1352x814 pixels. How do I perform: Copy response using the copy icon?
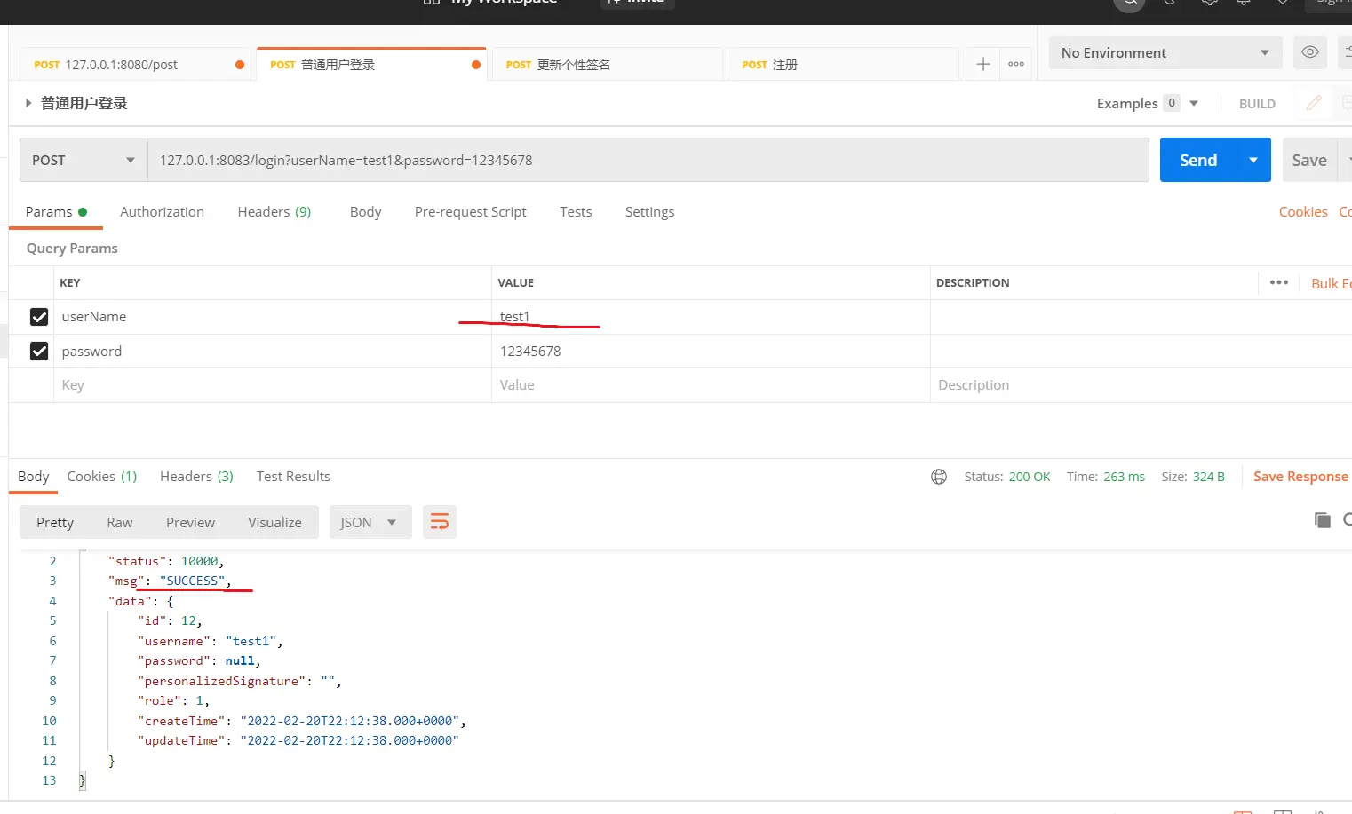pos(1322,520)
